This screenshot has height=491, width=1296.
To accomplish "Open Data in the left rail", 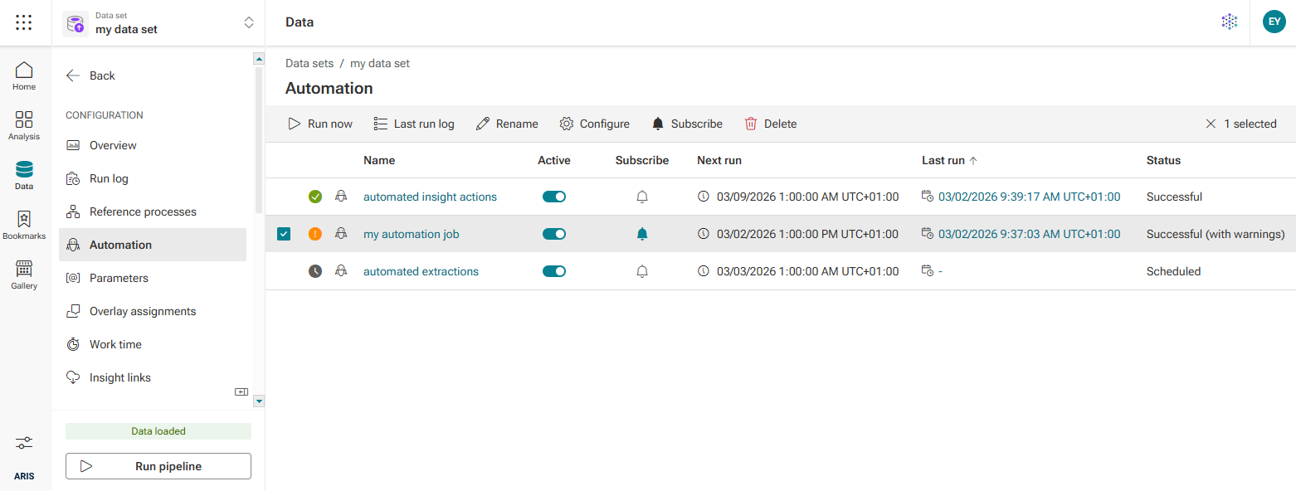I will [24, 175].
